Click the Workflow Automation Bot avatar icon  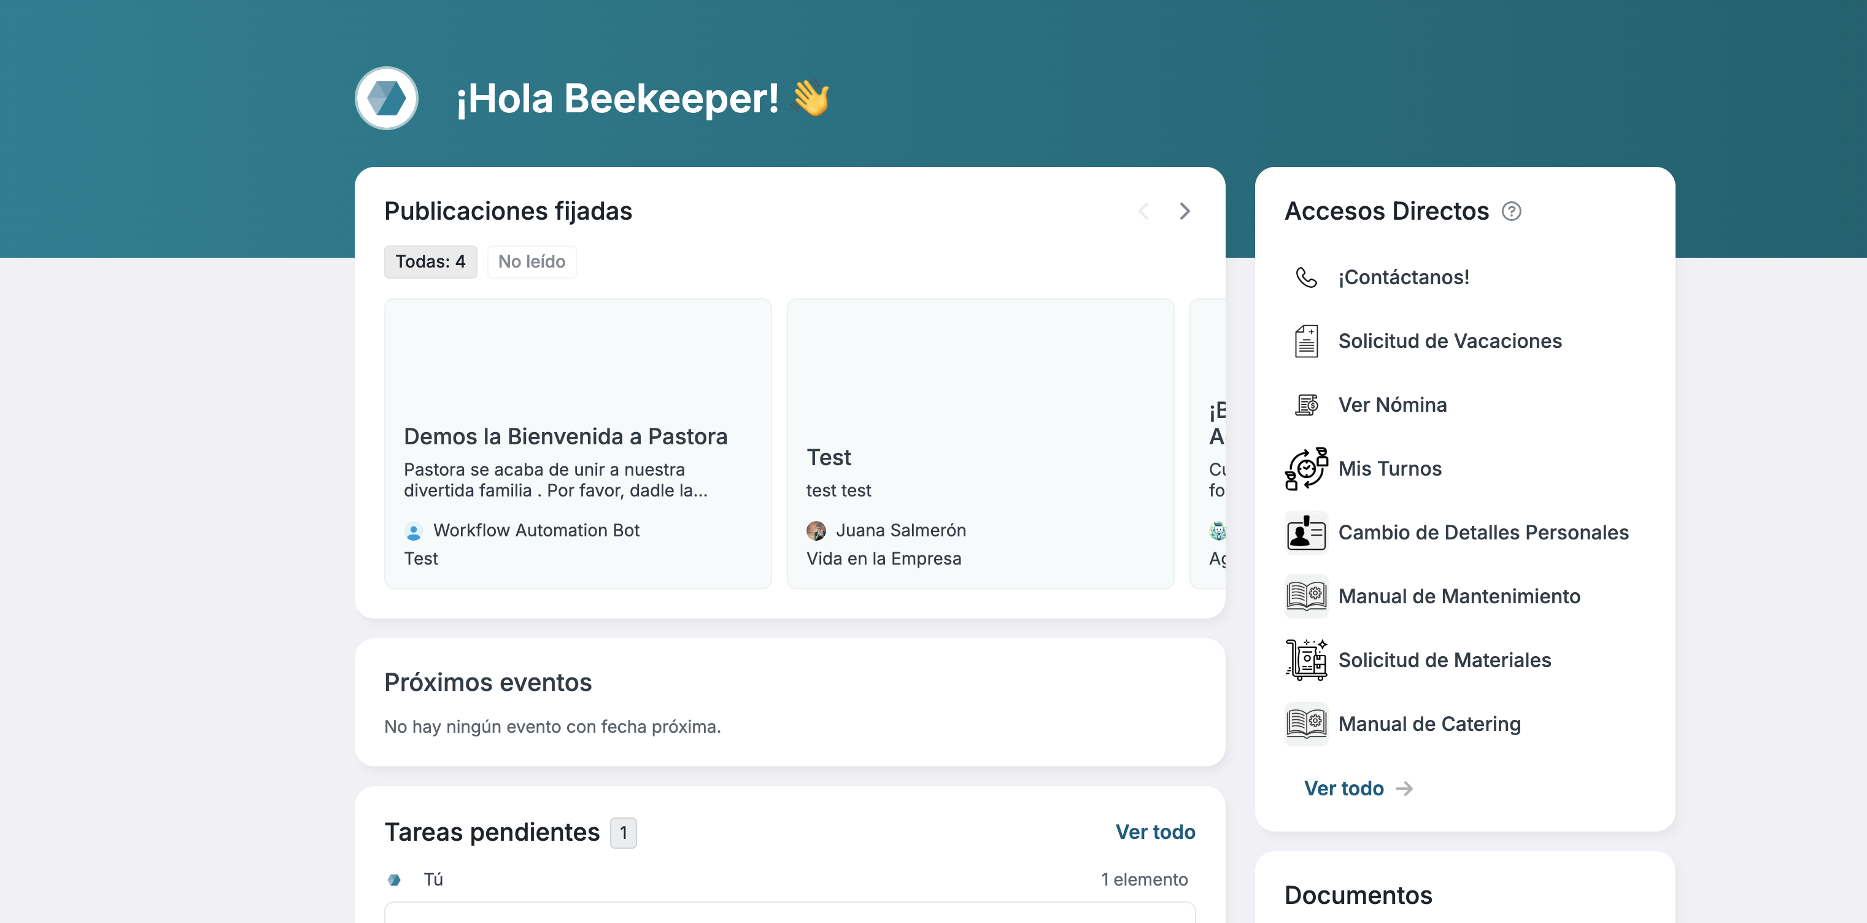[413, 531]
